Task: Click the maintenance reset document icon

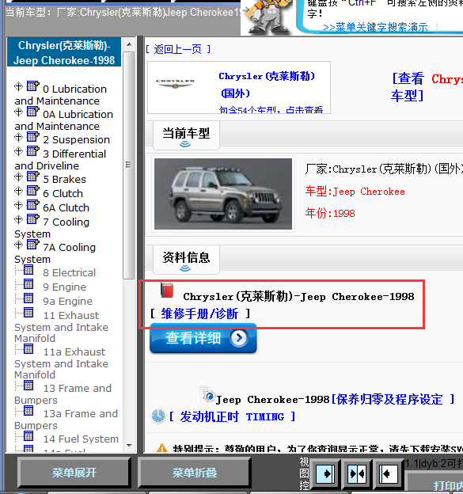Action: coord(208,394)
